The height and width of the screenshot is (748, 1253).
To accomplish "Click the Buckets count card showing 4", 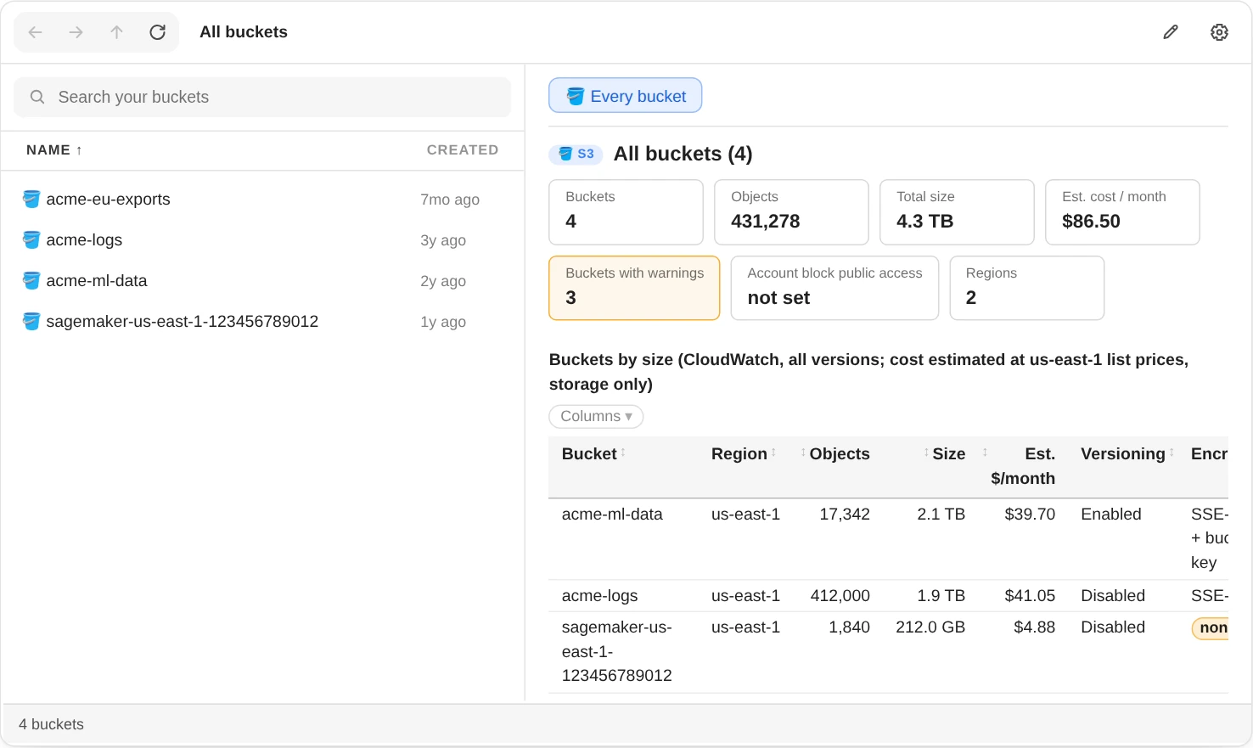I will coord(626,212).
